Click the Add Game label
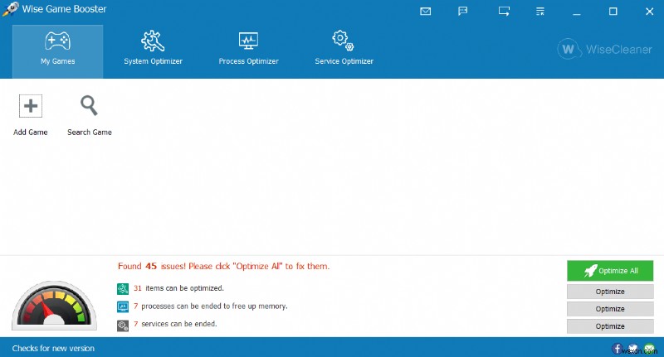This screenshot has height=357, width=664. 31,133
